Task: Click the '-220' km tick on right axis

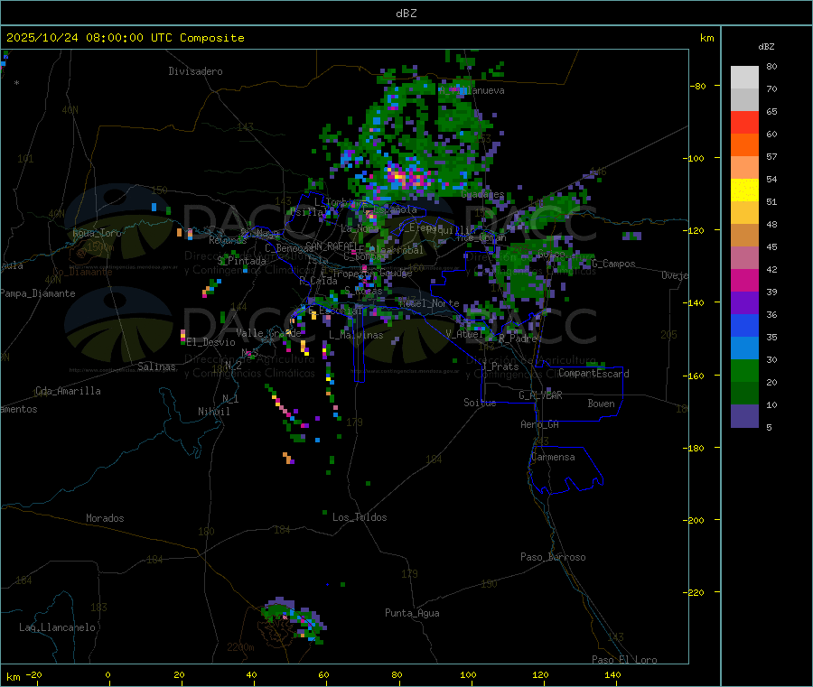Action: (693, 593)
